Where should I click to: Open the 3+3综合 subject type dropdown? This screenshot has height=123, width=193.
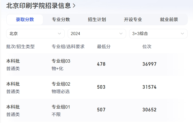click(x=158, y=34)
